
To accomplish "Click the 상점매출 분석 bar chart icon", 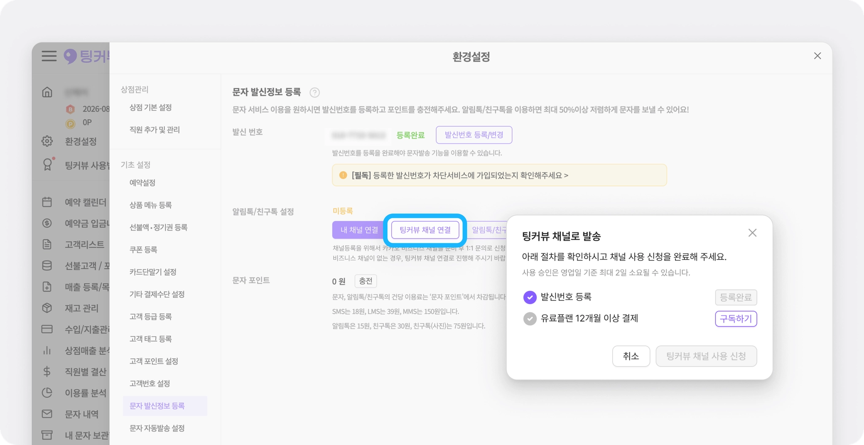I will [47, 350].
